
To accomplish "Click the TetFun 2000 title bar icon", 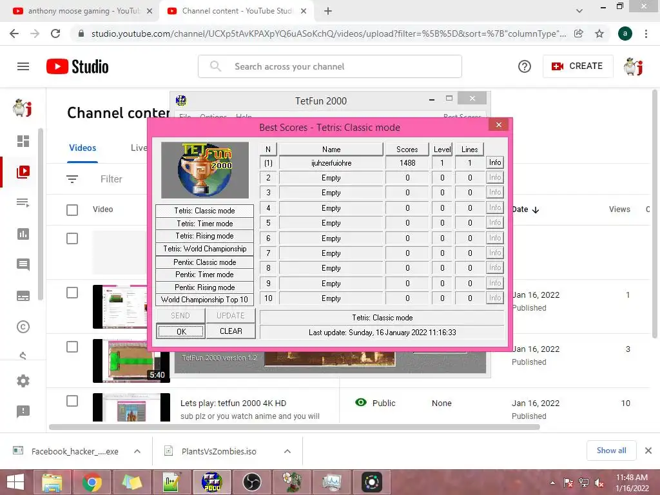I will 181,101.
